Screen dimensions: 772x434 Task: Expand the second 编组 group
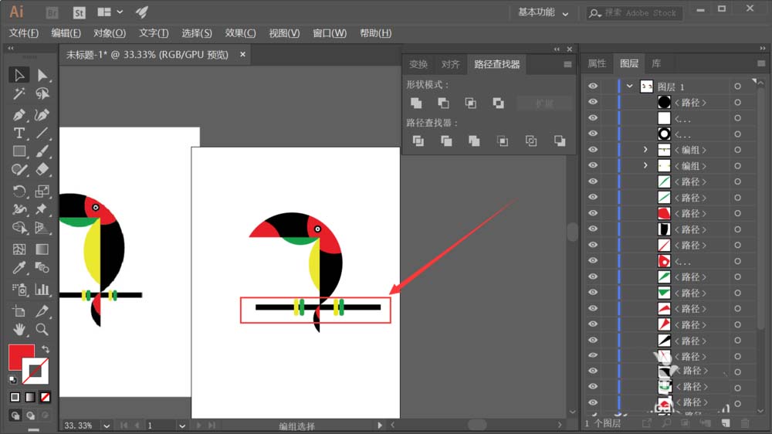click(645, 165)
